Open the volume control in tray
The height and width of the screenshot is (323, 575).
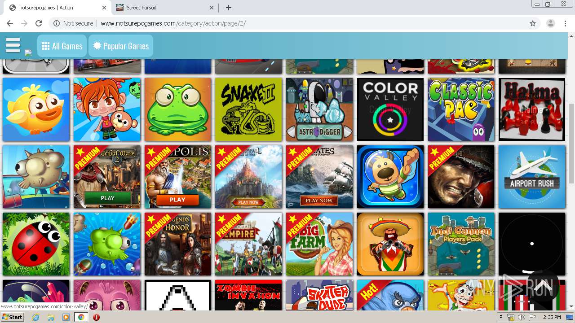522,317
